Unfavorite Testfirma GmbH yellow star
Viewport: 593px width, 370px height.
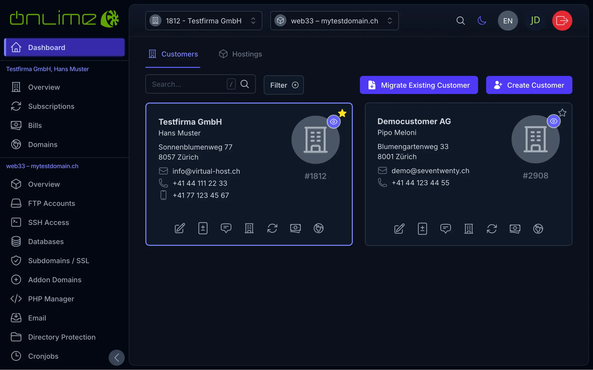tap(342, 113)
